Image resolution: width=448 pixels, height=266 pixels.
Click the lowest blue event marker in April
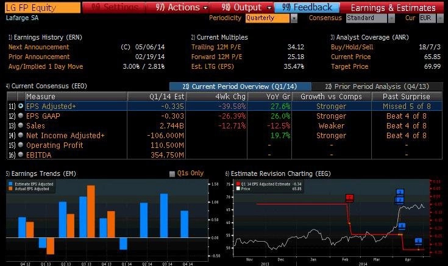pyautogui.click(x=418, y=242)
